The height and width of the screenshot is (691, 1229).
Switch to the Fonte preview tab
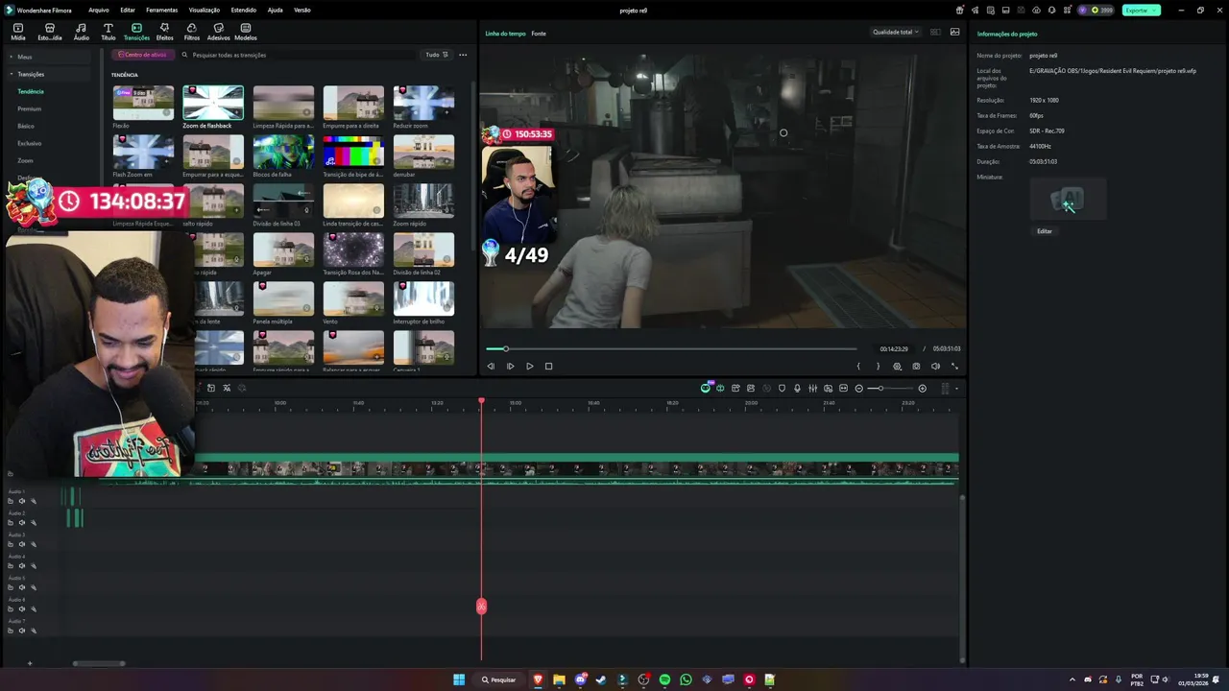click(539, 34)
